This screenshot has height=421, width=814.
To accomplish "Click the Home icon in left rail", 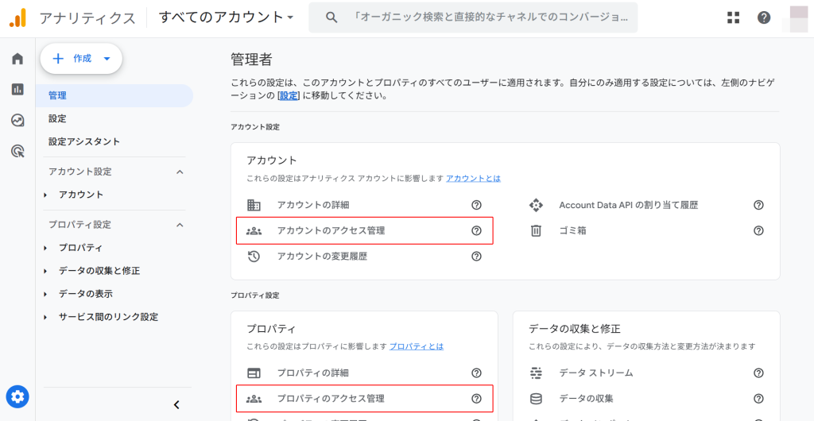I will 17,59.
